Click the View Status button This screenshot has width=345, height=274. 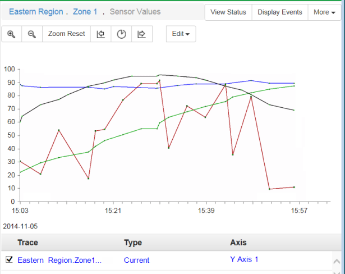click(228, 12)
